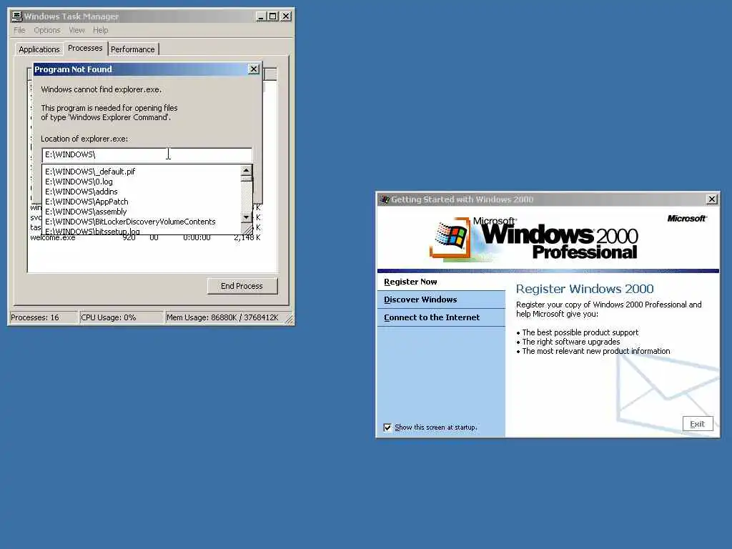Open the View menu in Task Manager
Viewport: 732px width, 549px height.
click(x=77, y=30)
